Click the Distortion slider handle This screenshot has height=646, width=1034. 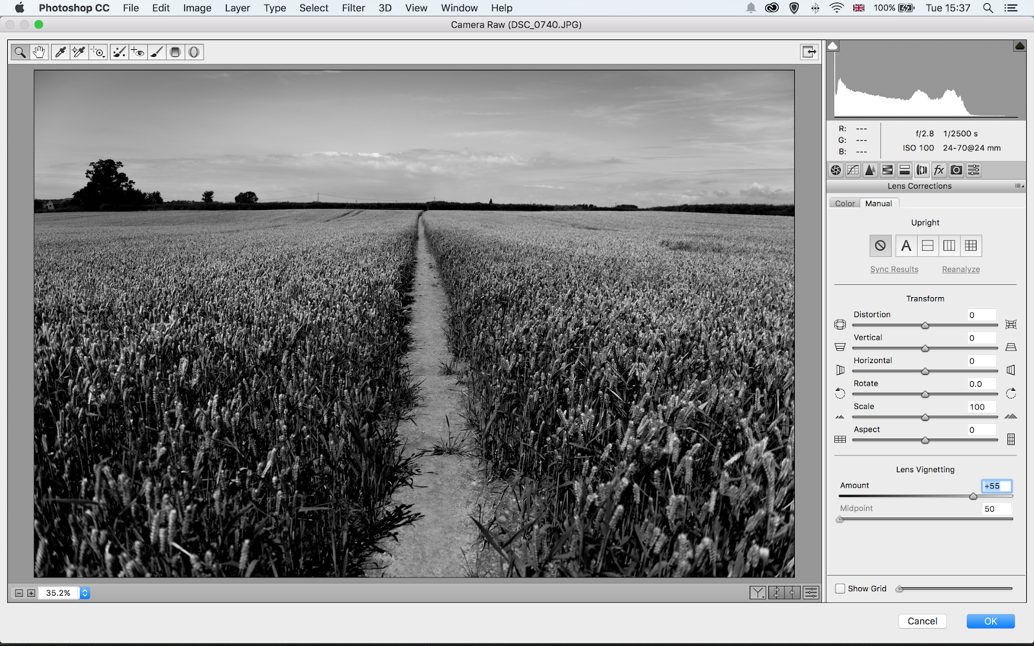coord(925,325)
